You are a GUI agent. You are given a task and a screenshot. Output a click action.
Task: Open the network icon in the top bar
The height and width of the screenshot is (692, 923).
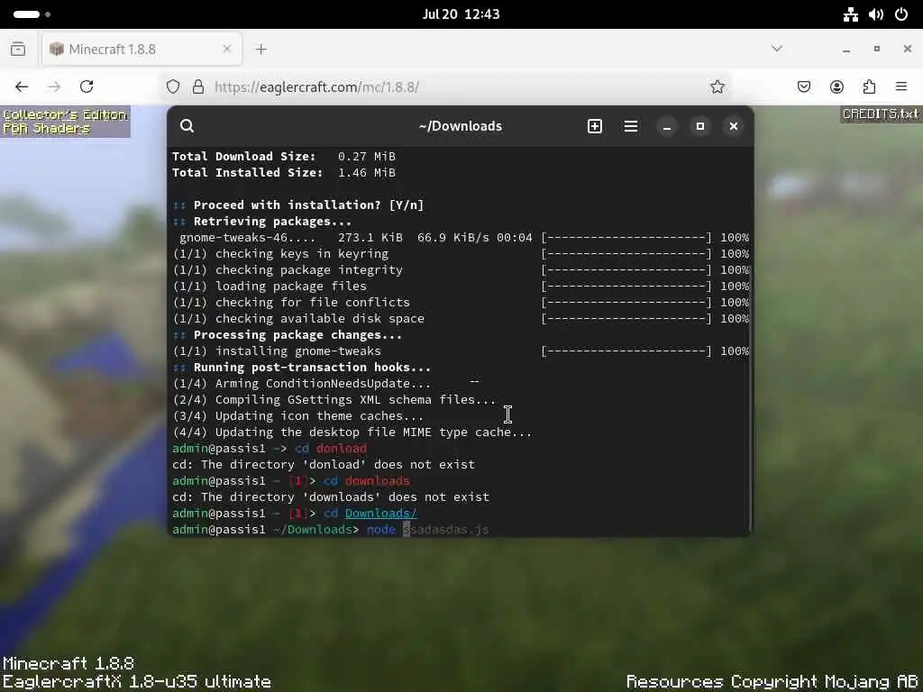tap(851, 14)
